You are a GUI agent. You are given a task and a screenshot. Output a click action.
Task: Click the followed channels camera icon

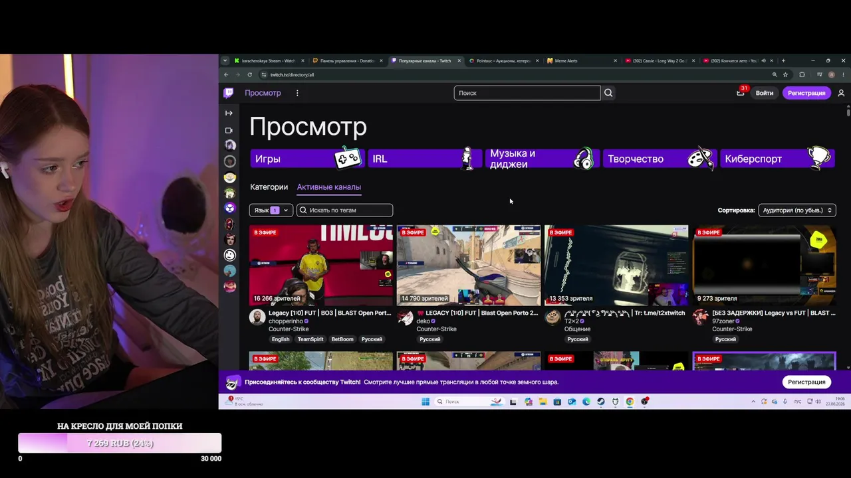[229, 130]
